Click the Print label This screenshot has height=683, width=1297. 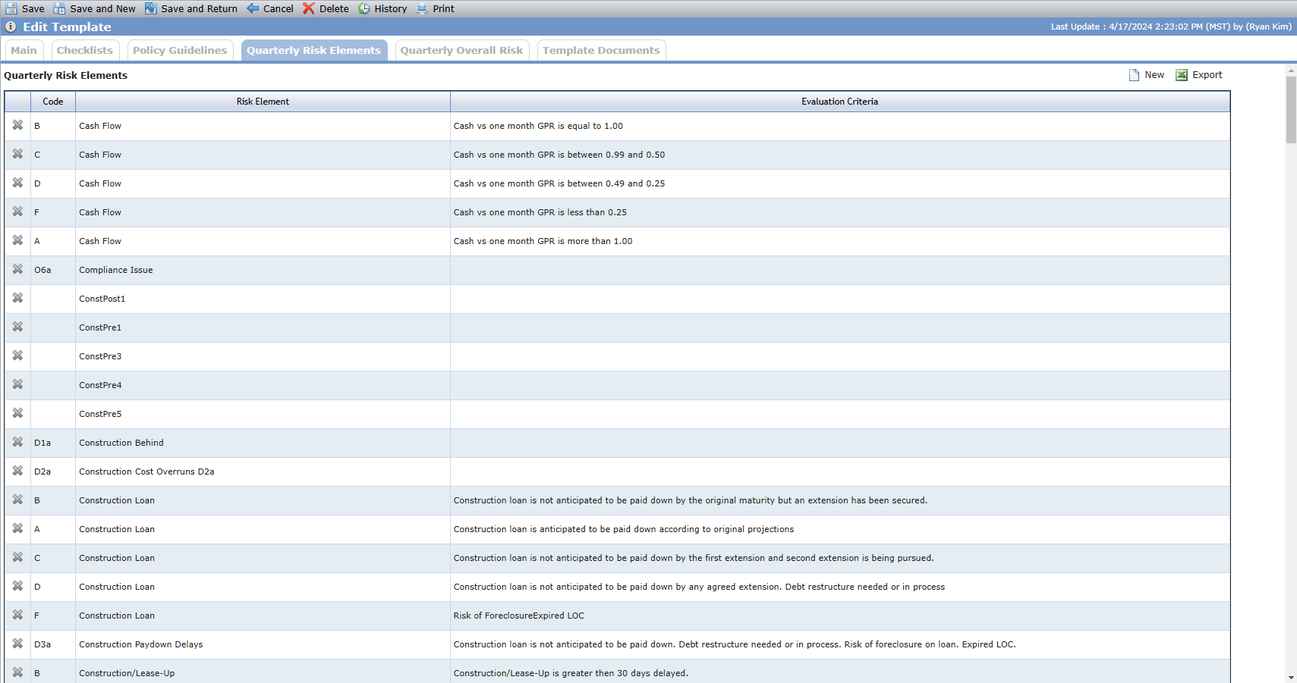point(444,9)
